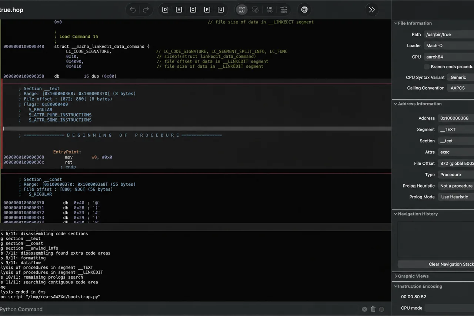Click the Address field showing 0x100000368
The image size is (474, 316).
click(x=456, y=118)
